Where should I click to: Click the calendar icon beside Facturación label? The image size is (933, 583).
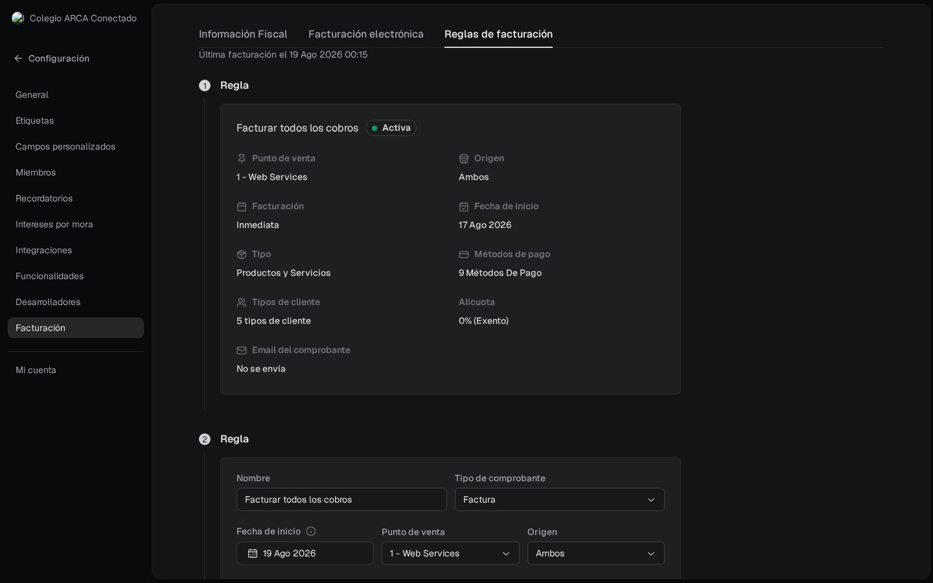[242, 207]
